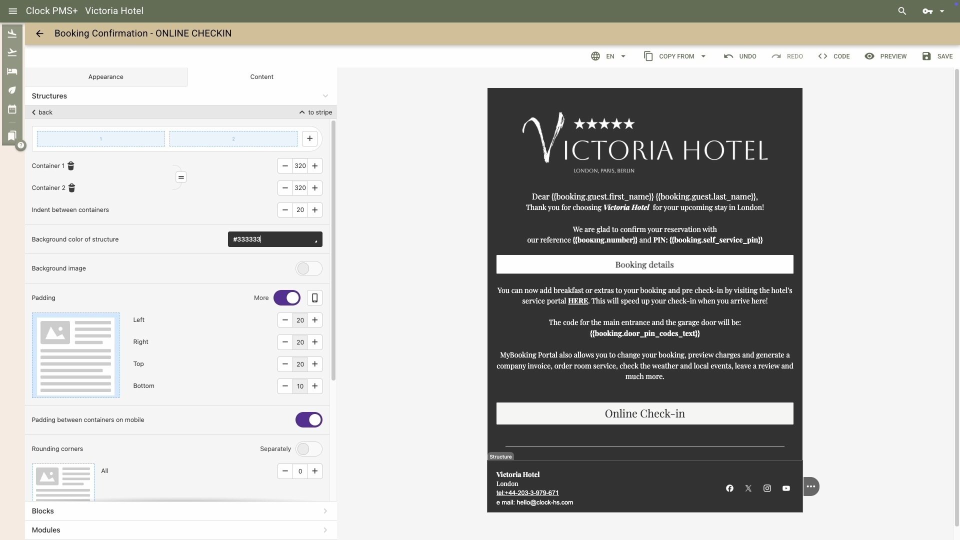Click the Online Check-in button in email

tap(644, 413)
